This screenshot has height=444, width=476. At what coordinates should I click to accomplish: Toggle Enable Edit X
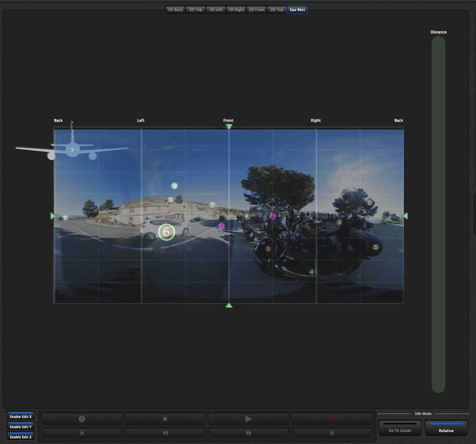coord(21,416)
